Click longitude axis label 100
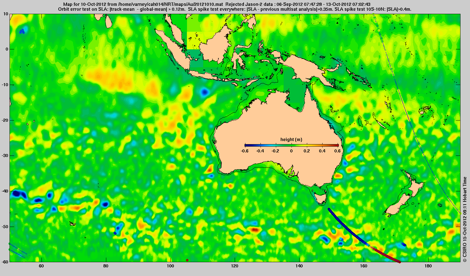The image size is (470, 276). point(170,266)
